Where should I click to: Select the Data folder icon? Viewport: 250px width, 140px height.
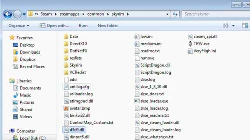66,37
